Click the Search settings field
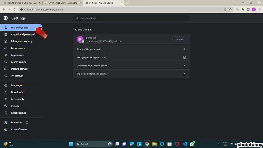263x148 pixels. point(131,18)
